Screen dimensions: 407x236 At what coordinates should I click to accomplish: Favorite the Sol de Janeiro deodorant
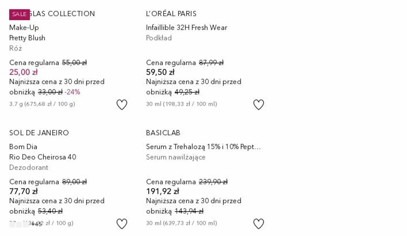122,224
